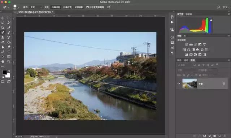Select the Proximity Match type option

pos(79,7)
